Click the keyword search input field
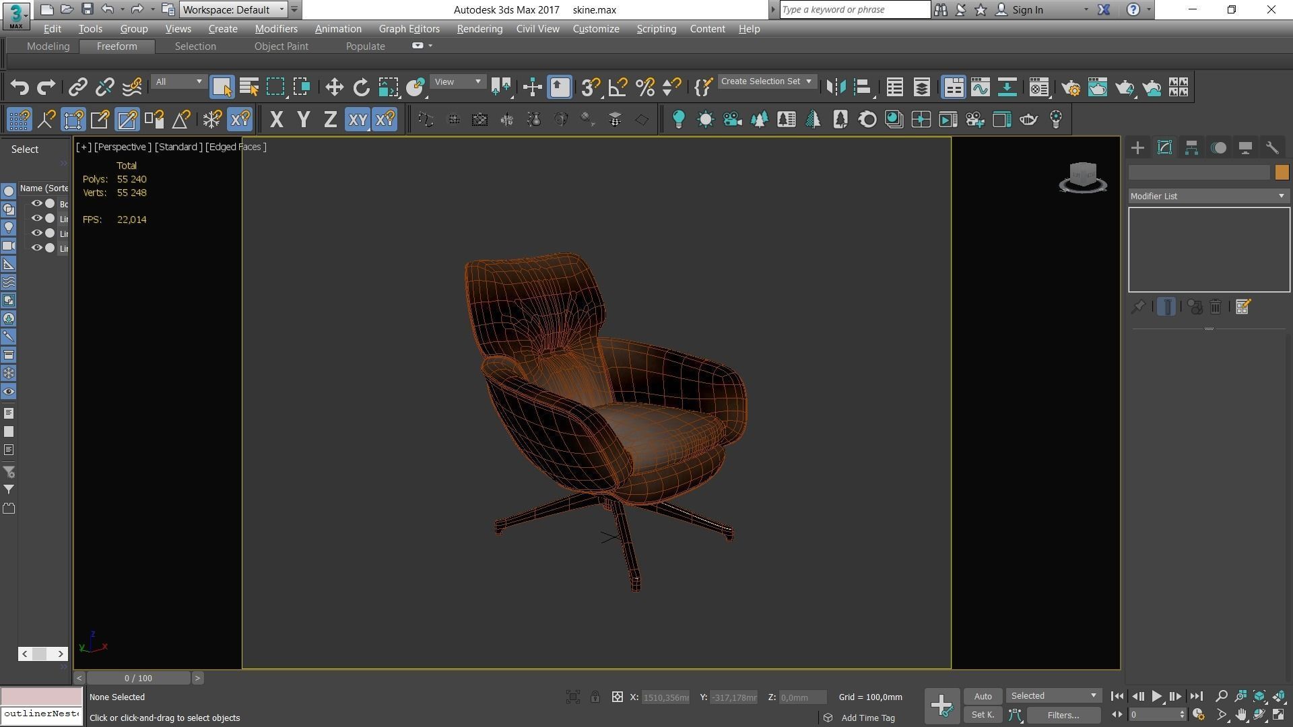Viewport: 1293px width, 727px height. click(x=855, y=10)
